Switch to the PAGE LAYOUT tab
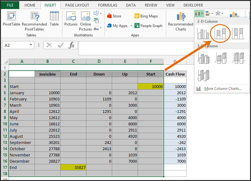The width and height of the screenshot is (251, 181). tap(77, 5)
